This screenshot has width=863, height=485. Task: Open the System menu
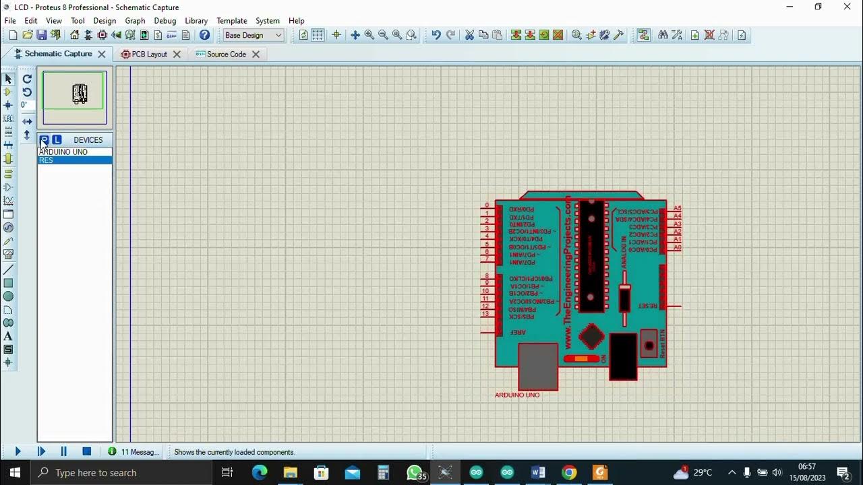coord(268,21)
